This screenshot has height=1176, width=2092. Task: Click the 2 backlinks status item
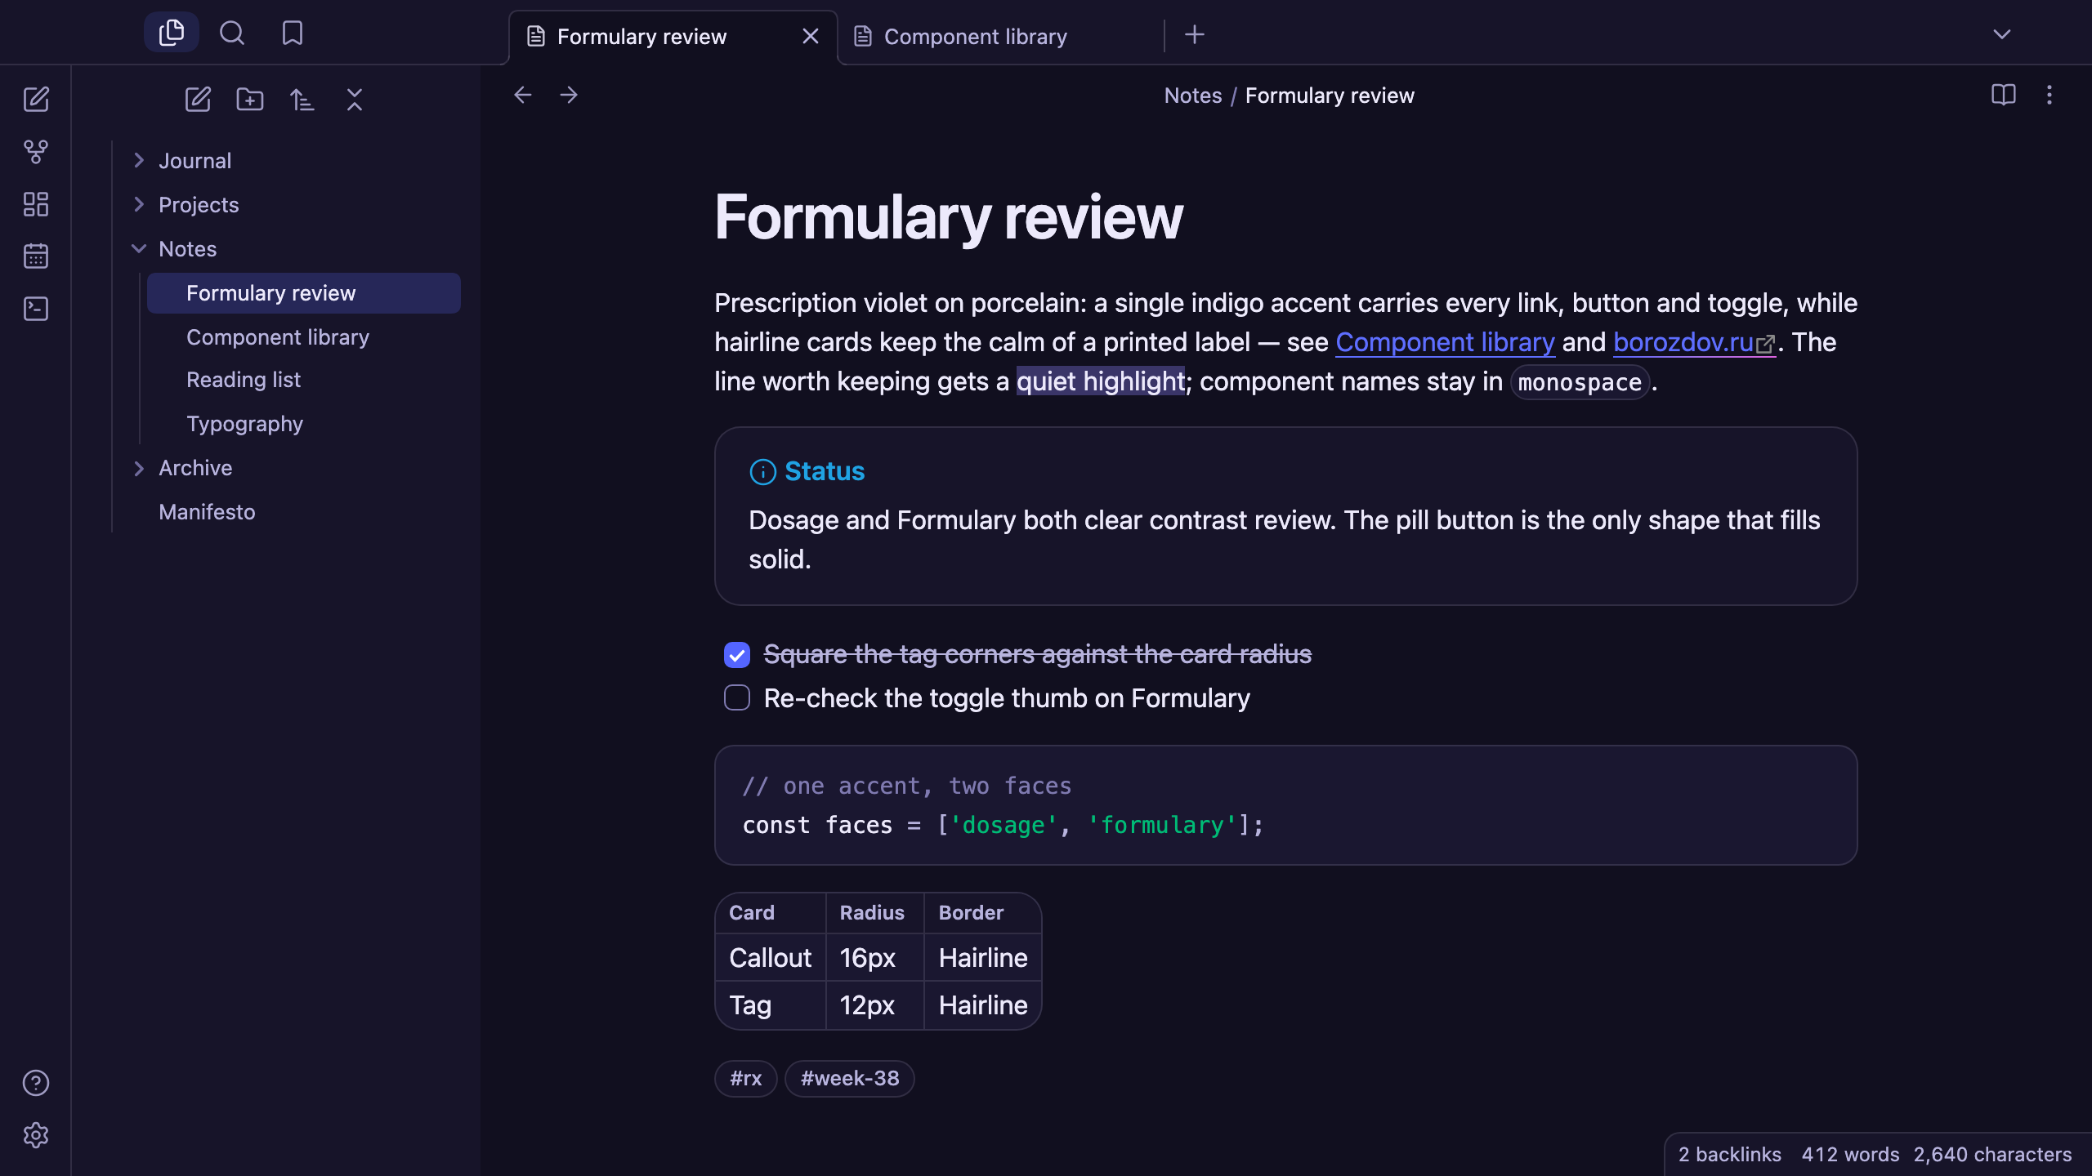(x=1730, y=1155)
